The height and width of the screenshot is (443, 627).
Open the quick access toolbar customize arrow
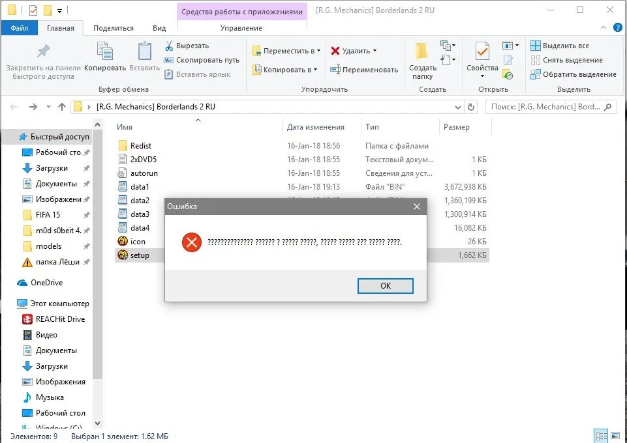pyautogui.click(x=59, y=11)
